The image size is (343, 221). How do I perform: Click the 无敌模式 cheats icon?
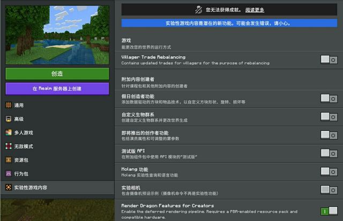(9, 146)
